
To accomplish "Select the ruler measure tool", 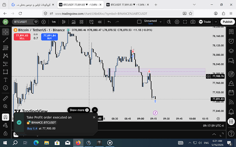I will coord(5,99).
